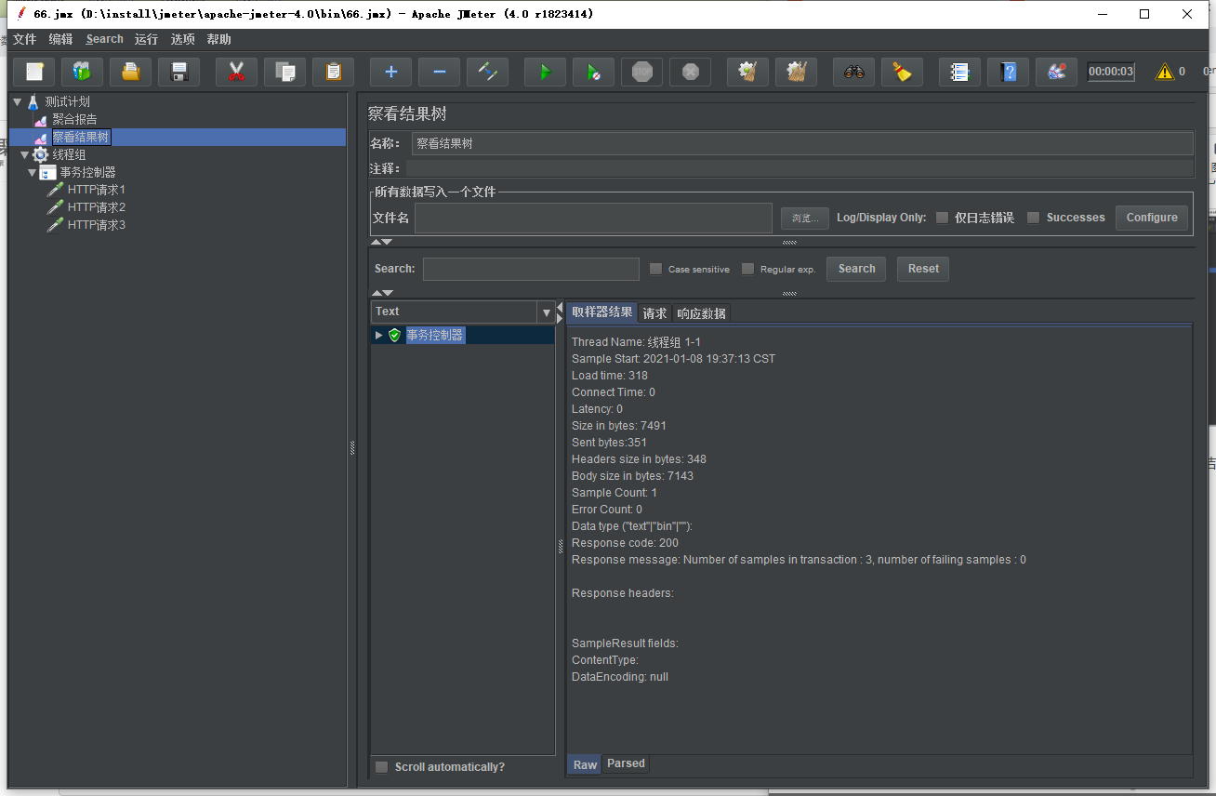Collapse all nodes with minus icon
1216x796 pixels.
440,72
